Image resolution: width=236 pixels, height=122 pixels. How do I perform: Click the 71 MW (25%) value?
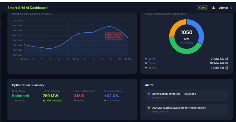[x=219, y=68]
